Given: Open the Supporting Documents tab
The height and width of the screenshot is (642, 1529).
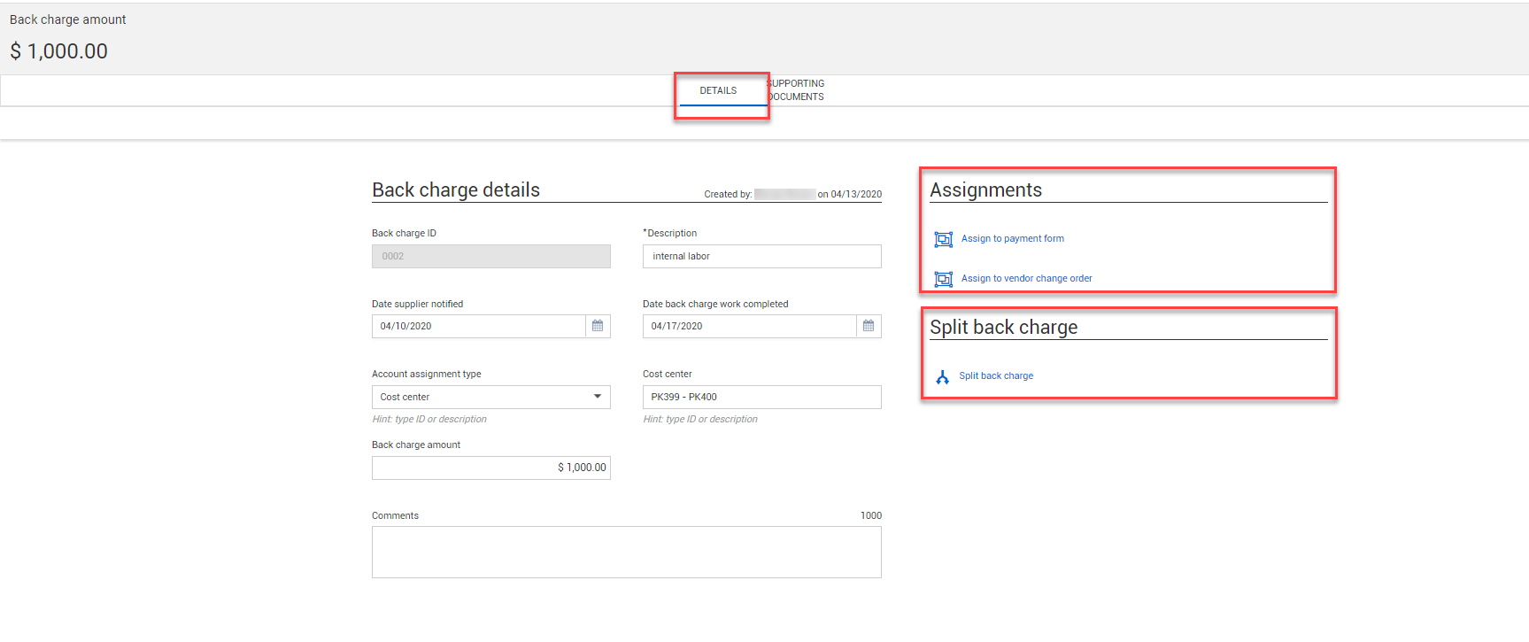Looking at the screenshot, I should 796,90.
